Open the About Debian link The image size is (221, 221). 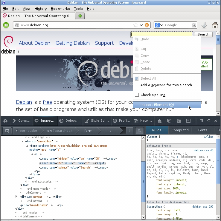tap(34, 43)
